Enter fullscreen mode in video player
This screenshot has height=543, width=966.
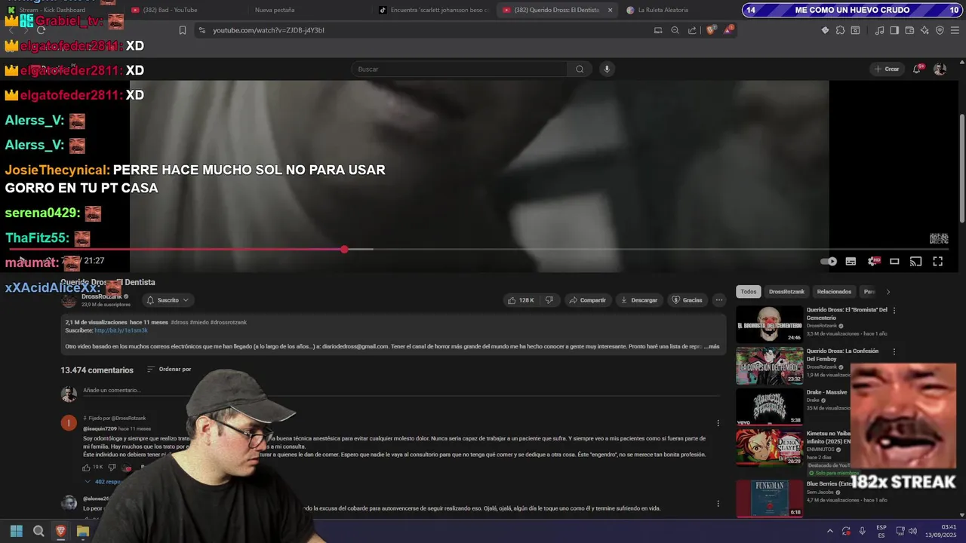pyautogui.click(x=937, y=261)
